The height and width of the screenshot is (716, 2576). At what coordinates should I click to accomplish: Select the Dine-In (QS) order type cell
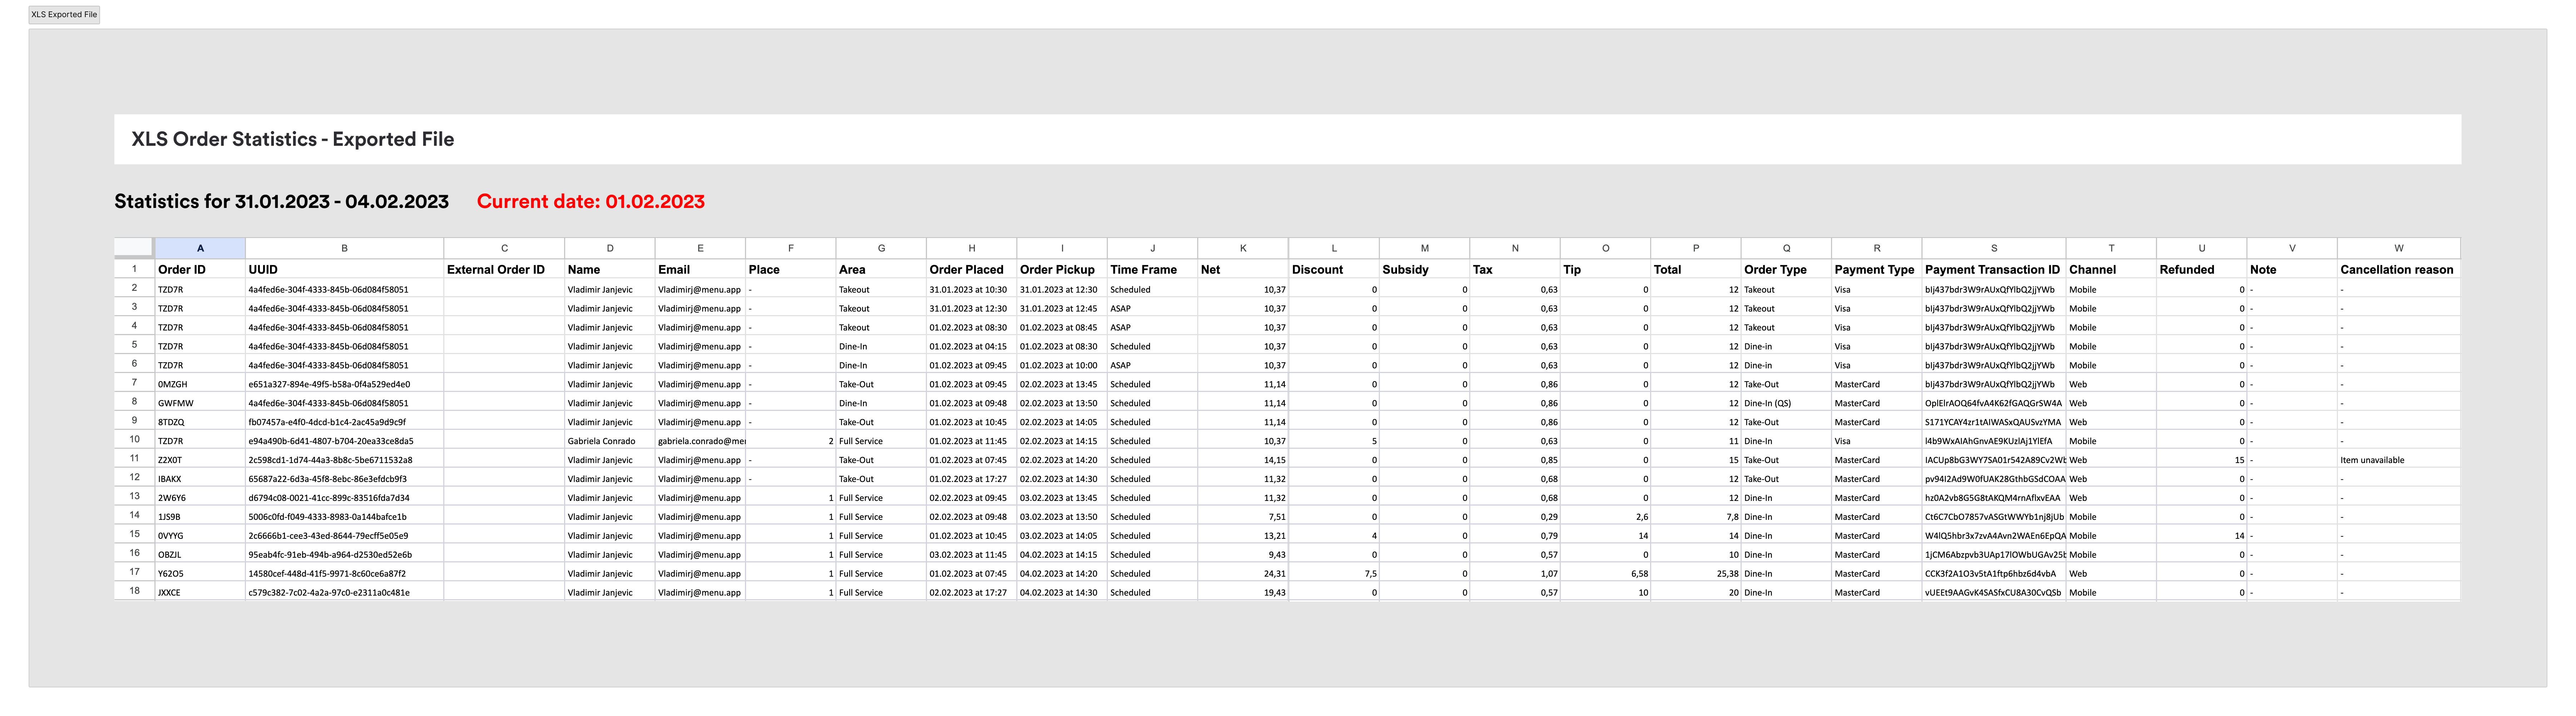[x=1768, y=403]
